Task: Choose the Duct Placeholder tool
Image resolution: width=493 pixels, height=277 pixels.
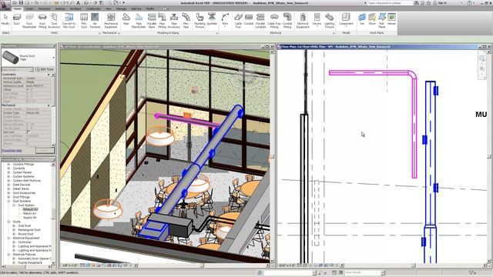Action: [x=29, y=21]
